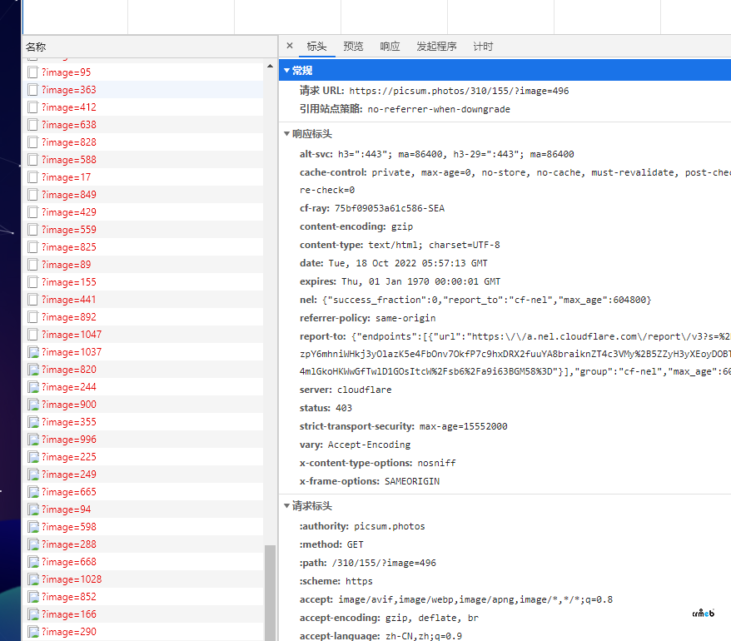Click the file icon beside ?image=441
Image resolution: width=731 pixels, height=641 pixels.
click(x=33, y=300)
